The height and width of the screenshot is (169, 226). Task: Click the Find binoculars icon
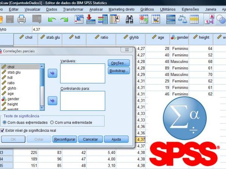coord(130,19)
